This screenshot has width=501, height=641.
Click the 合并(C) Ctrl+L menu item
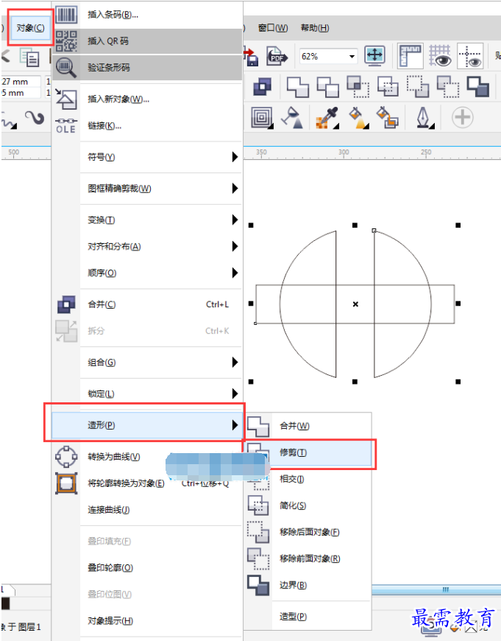(x=147, y=304)
